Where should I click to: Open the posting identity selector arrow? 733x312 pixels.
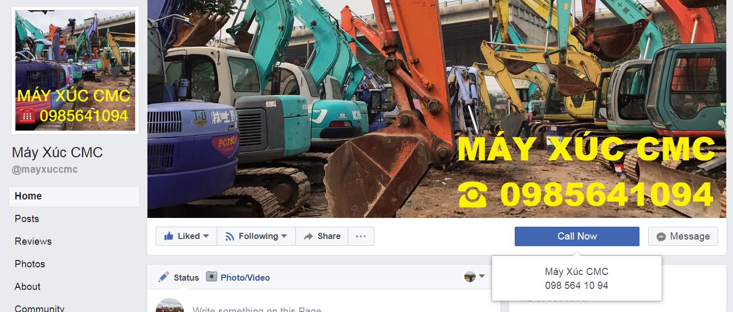click(482, 277)
